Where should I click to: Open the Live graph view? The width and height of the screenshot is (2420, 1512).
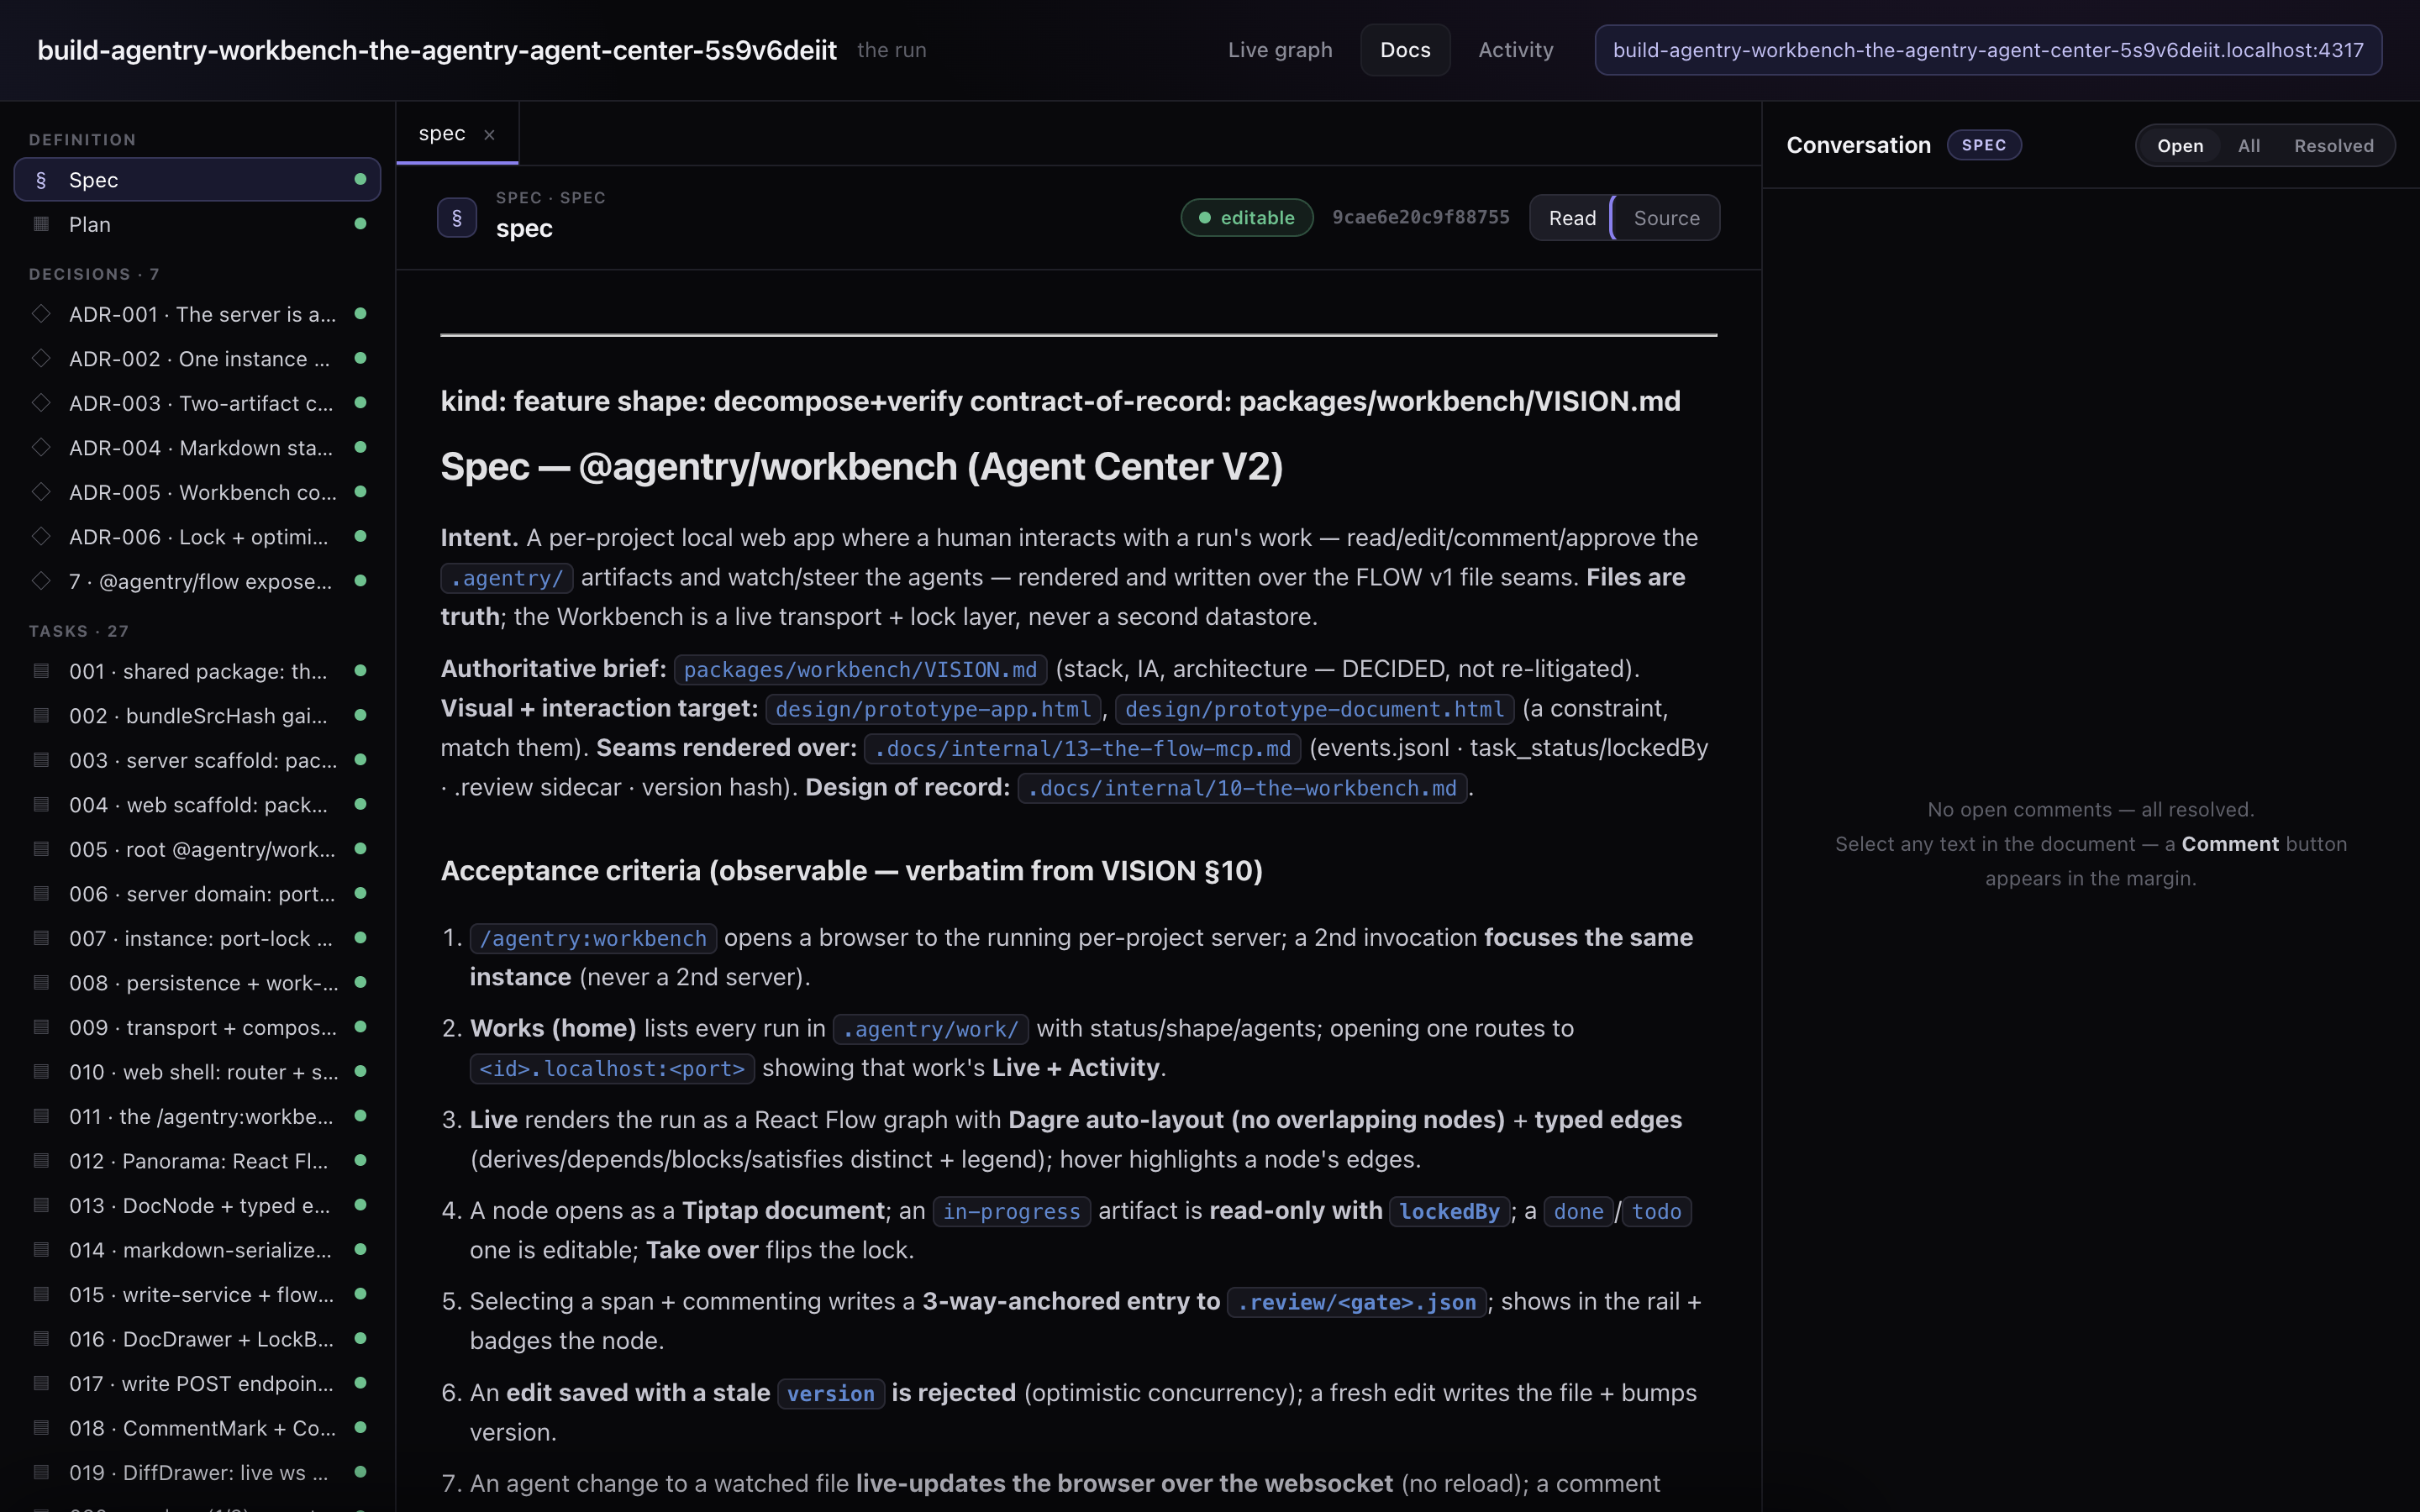(x=1280, y=50)
